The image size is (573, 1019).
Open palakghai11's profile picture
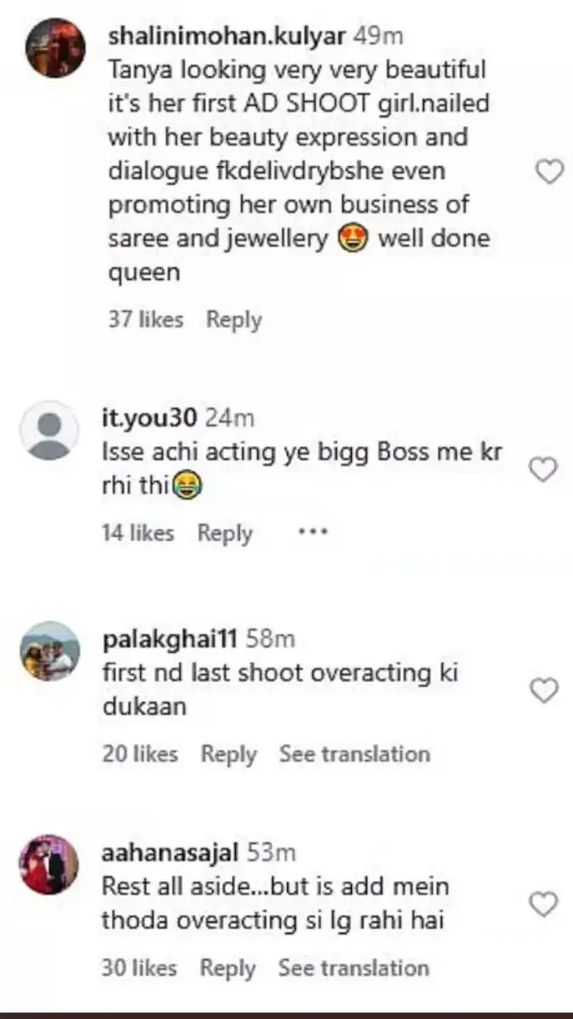click(x=50, y=651)
